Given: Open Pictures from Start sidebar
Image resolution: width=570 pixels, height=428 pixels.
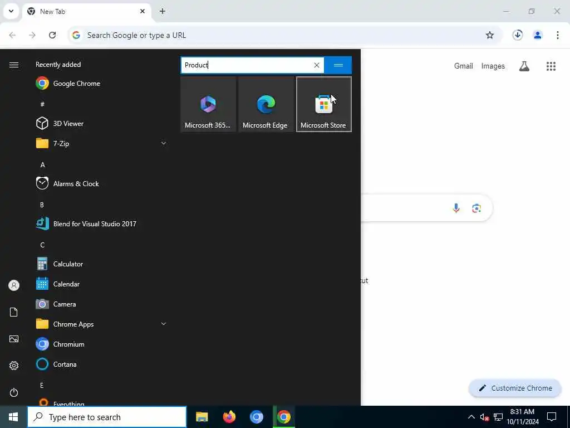Looking at the screenshot, I should point(14,339).
